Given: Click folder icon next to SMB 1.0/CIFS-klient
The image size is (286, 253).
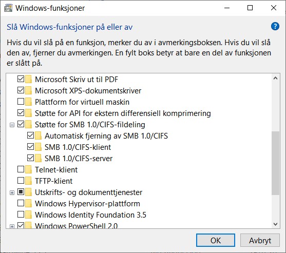Looking at the screenshot, I should 39,147.
